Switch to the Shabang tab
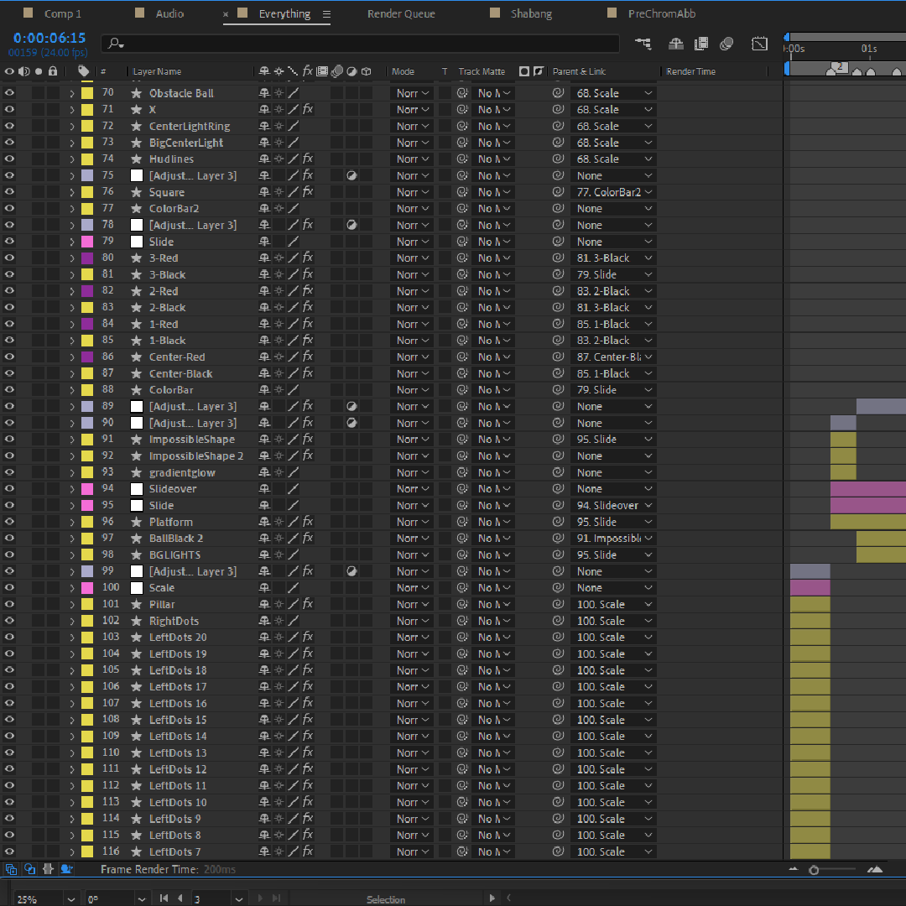Viewport: 906px width, 906px height. [x=531, y=13]
